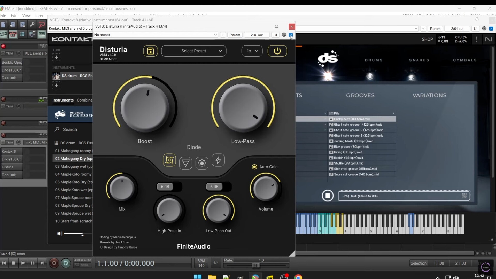Toggle the grid lines toolbar icon

tap(22, 34)
